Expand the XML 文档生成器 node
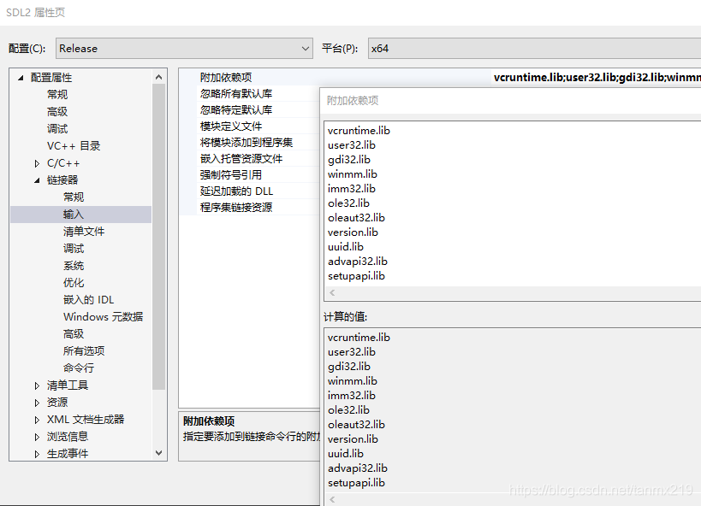This screenshot has height=506, width=701. (x=37, y=420)
